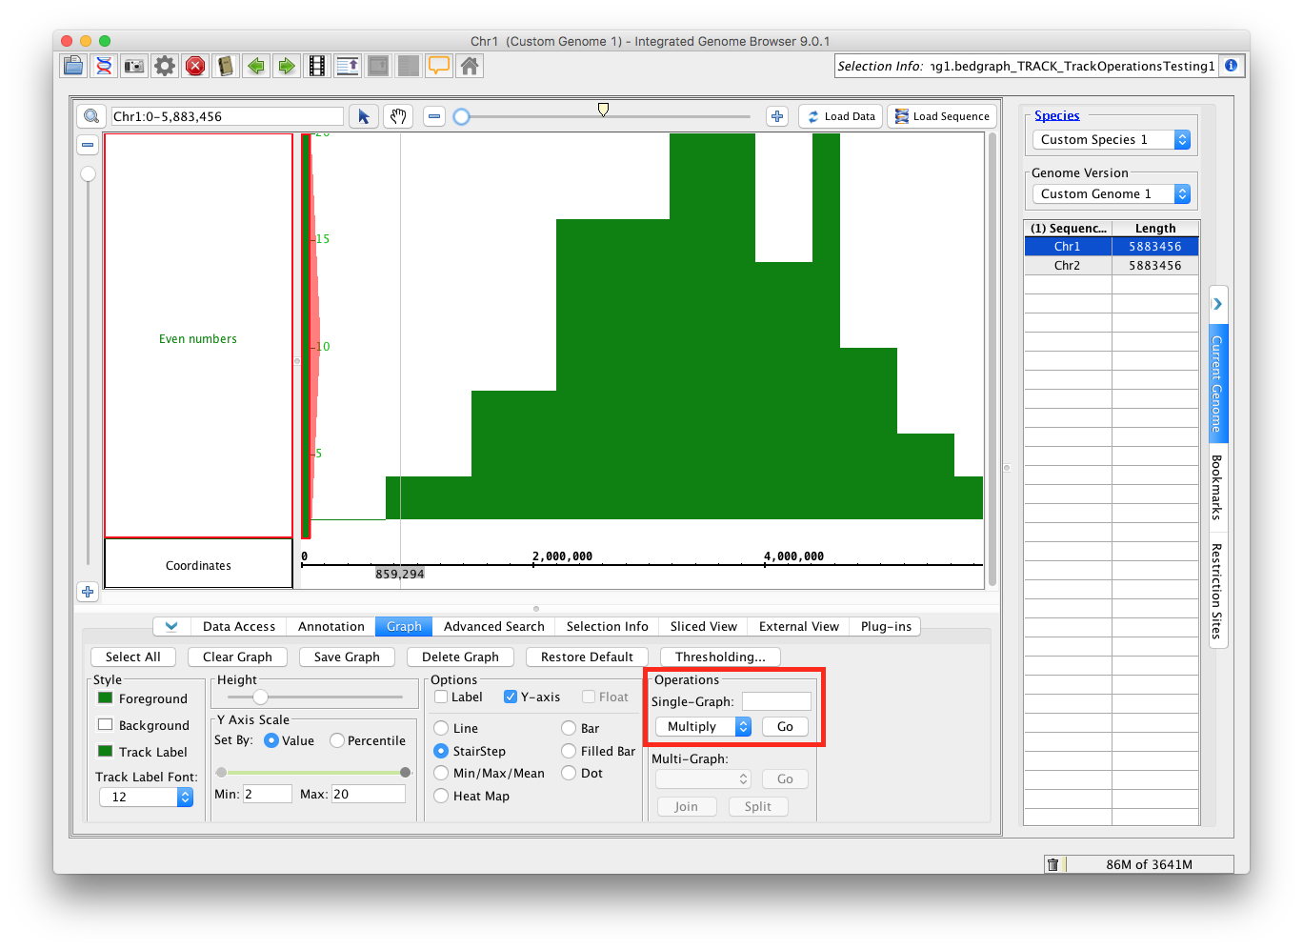Open the Restriction Sites side tab
Viewport: 1303px width, 950px height.
[x=1217, y=591]
